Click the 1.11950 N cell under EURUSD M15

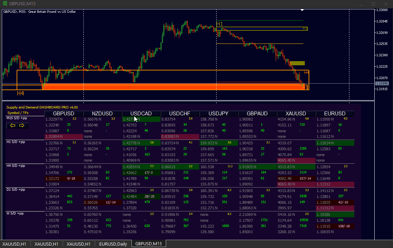[325, 120]
